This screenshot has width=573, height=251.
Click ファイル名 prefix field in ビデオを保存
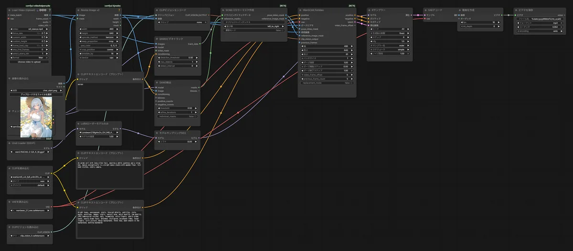tap(540, 18)
